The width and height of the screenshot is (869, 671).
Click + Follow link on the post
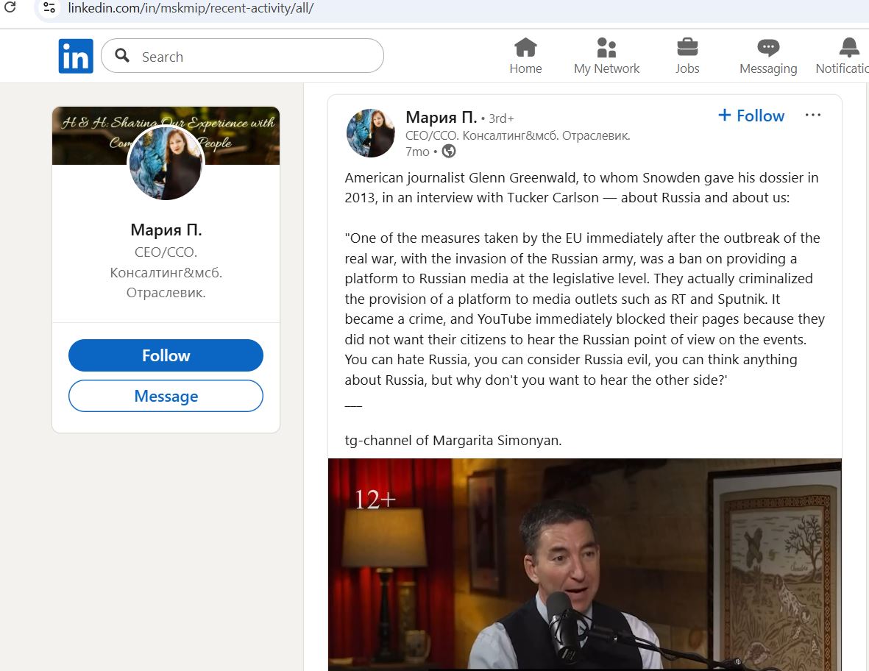tap(751, 116)
